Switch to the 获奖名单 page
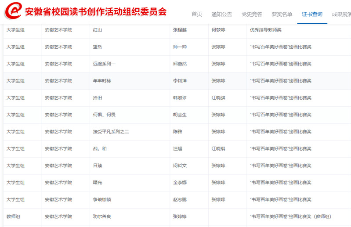 pos(282,14)
